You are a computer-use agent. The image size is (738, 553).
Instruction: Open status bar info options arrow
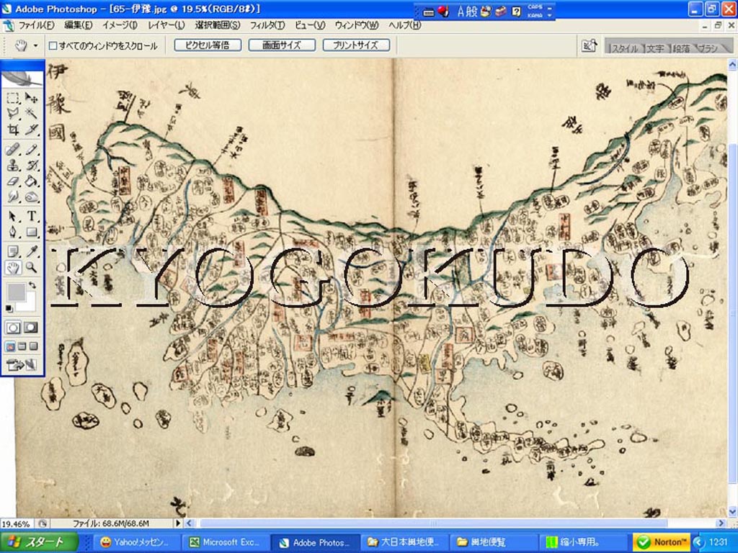178,523
